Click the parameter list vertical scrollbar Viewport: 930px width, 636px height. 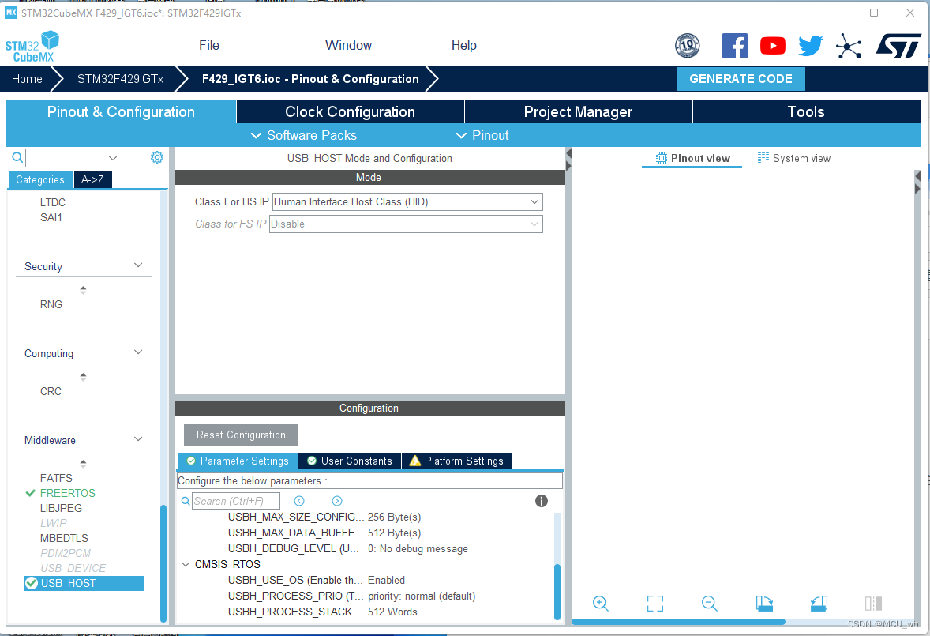(557, 592)
